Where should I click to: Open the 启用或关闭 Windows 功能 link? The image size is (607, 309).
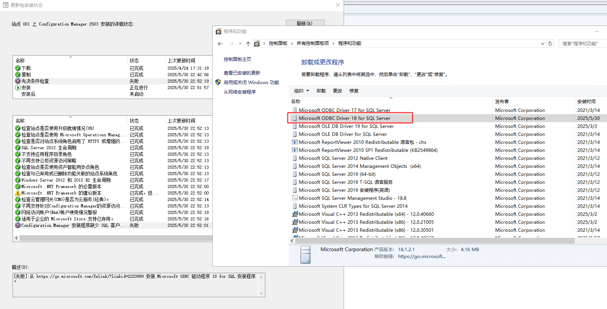(251, 82)
